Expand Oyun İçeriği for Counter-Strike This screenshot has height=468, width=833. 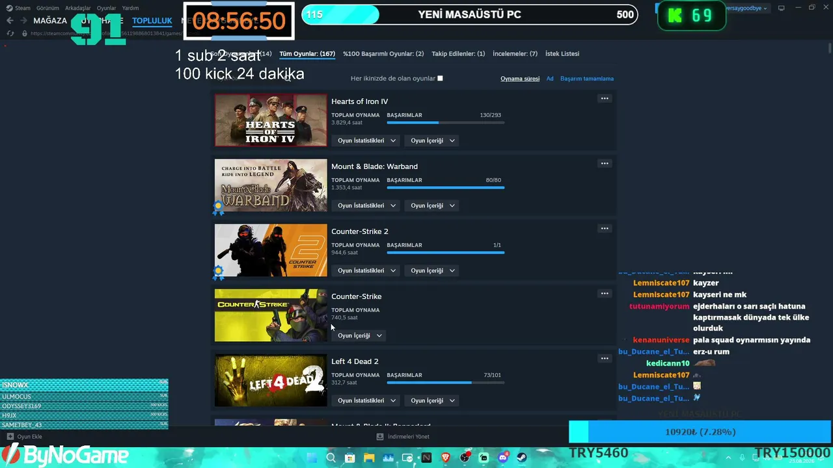pyautogui.click(x=359, y=335)
